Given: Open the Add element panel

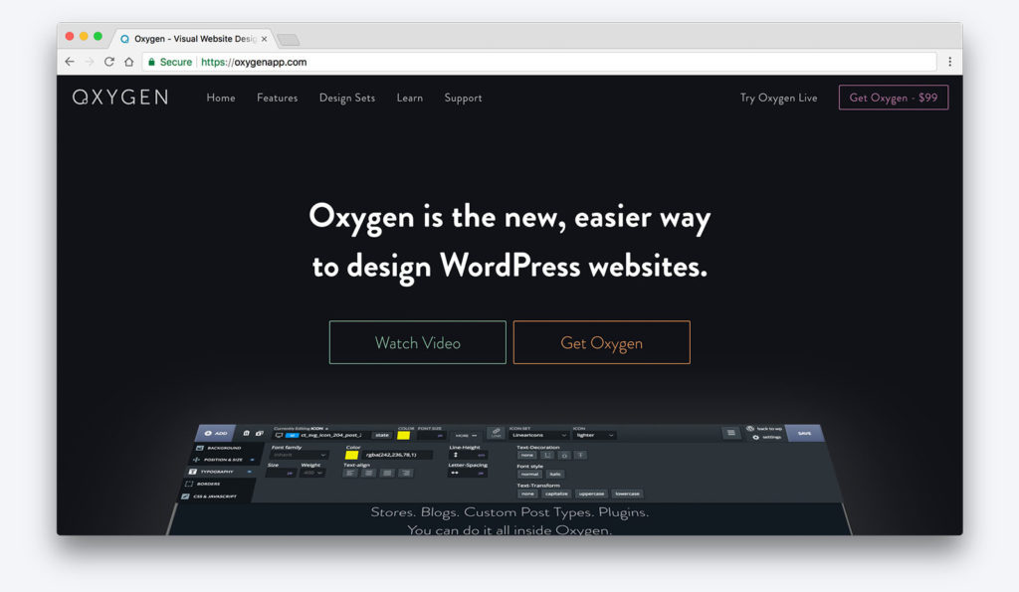Looking at the screenshot, I should 216,432.
